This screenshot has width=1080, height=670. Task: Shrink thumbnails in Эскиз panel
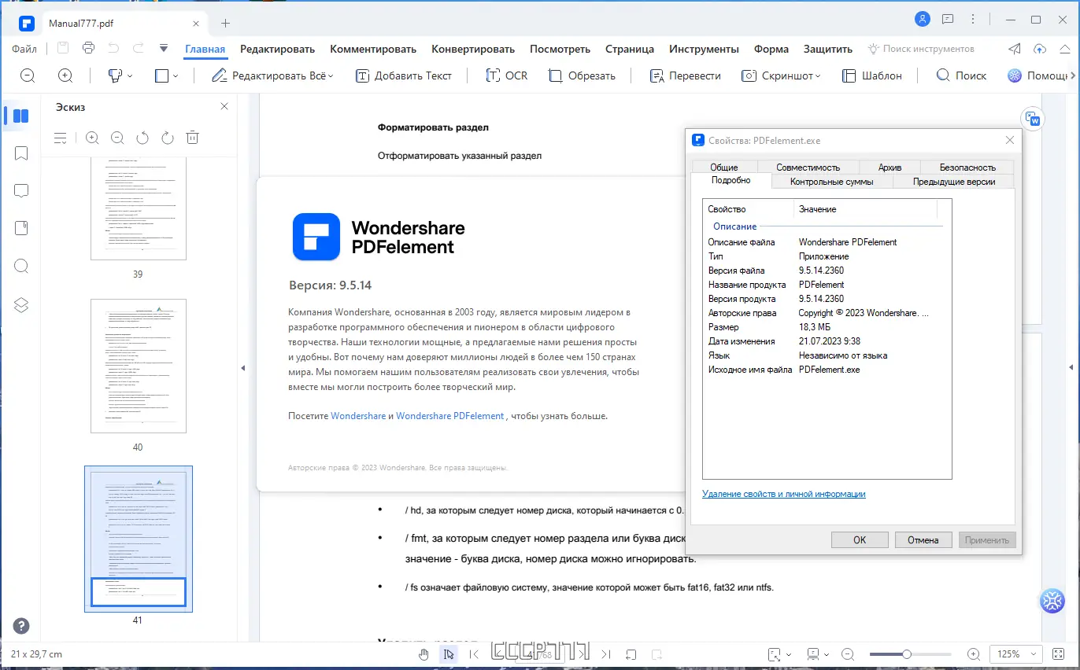pyautogui.click(x=117, y=138)
